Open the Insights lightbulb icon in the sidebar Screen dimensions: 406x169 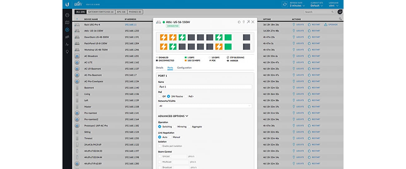pyautogui.click(x=67, y=52)
